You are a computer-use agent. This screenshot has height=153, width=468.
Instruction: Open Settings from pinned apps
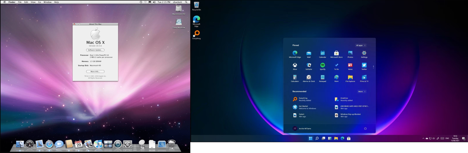[x=364, y=54]
